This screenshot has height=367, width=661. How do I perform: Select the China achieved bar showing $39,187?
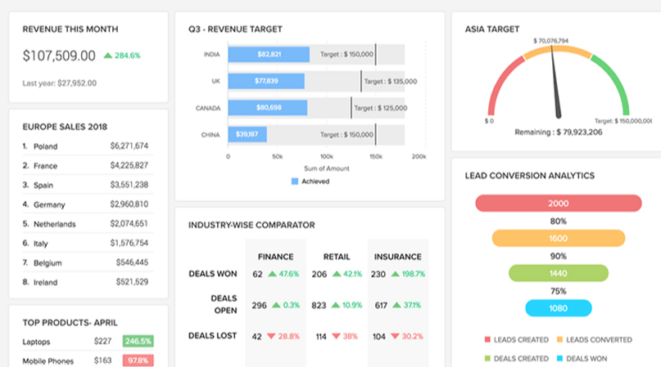pos(247,134)
